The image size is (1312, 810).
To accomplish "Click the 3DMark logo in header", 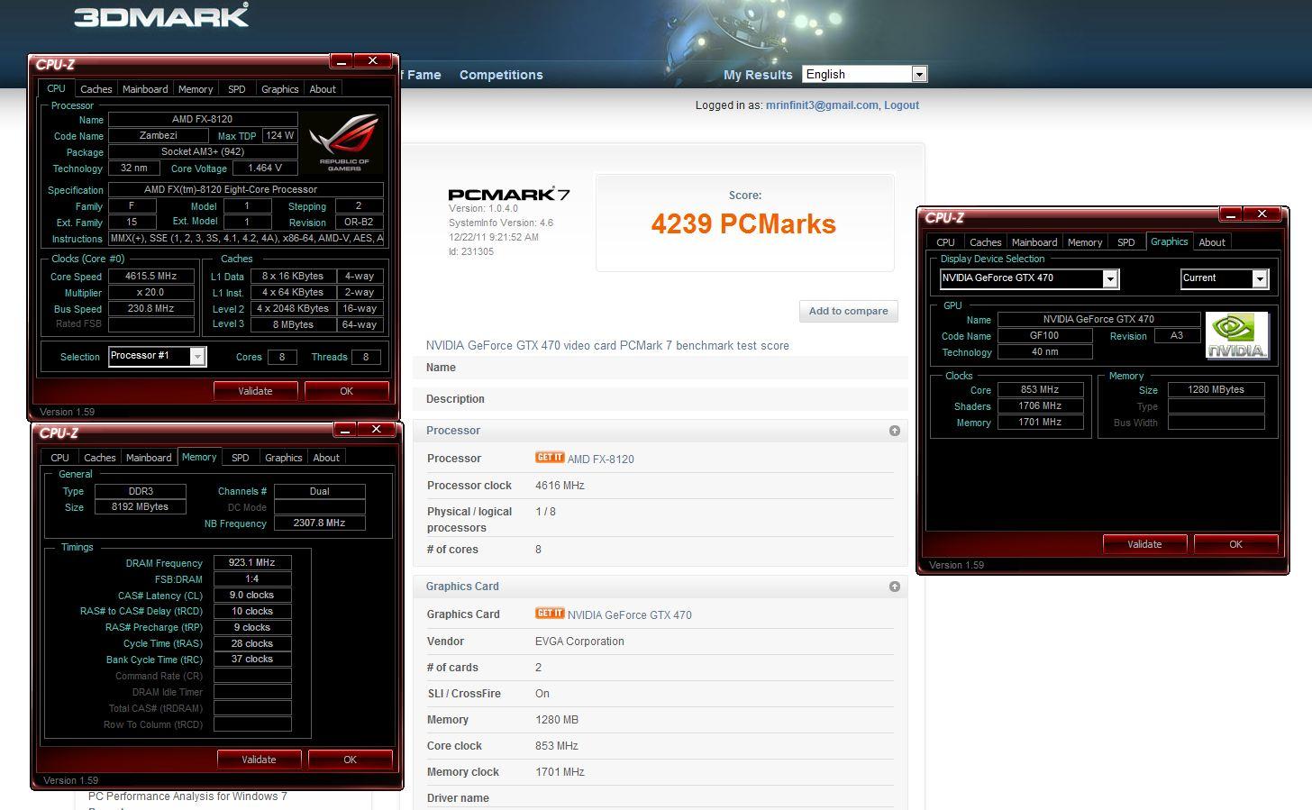I will tap(161, 15).
